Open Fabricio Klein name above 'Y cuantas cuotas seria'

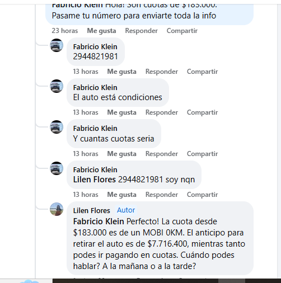click(95, 129)
